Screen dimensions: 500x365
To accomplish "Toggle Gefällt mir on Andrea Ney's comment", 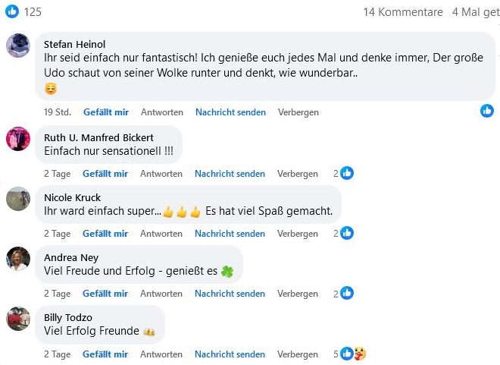I will [105, 294].
